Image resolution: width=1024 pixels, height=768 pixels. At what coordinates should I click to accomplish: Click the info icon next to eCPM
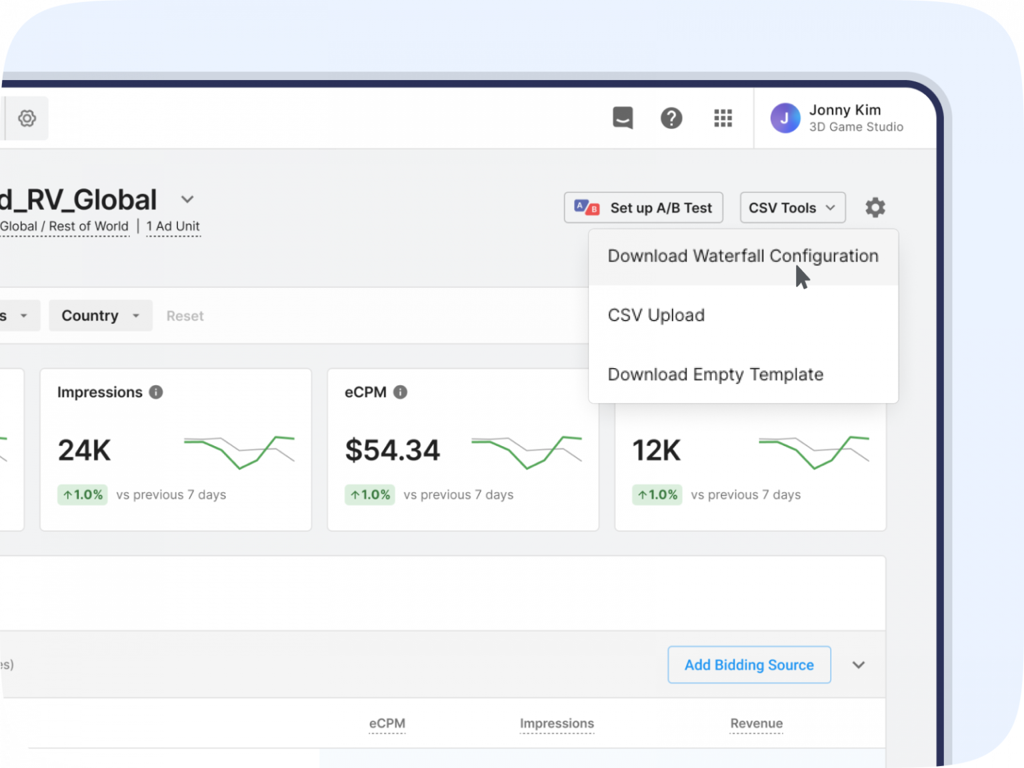(x=400, y=392)
